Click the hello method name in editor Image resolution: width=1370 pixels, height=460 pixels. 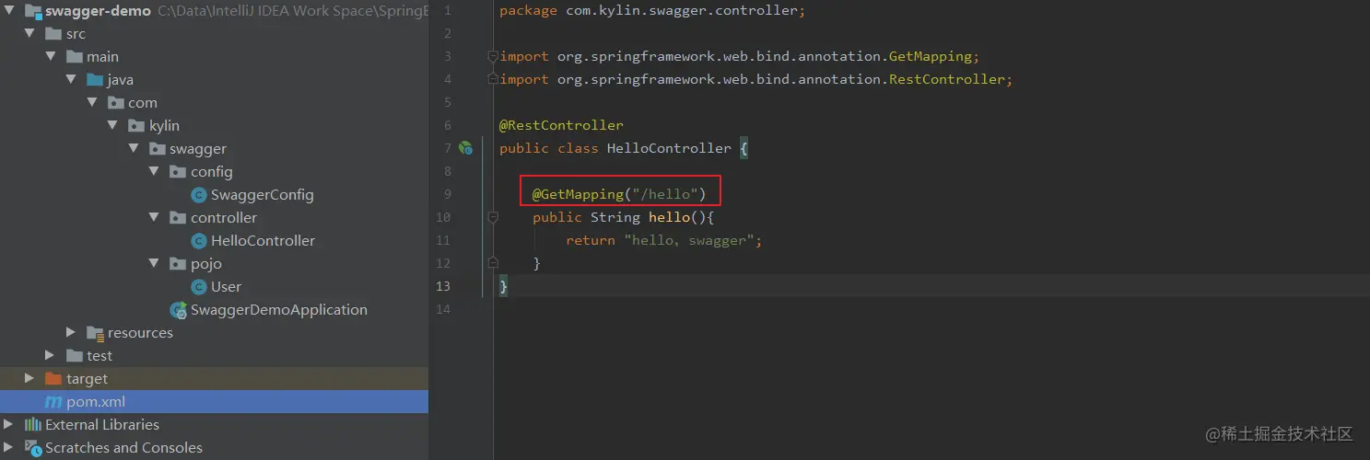669,217
